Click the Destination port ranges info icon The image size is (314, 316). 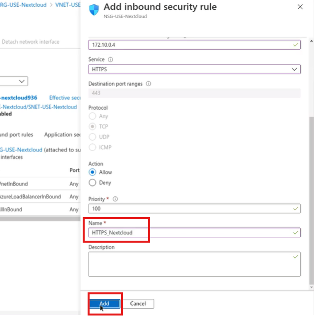point(148,84)
